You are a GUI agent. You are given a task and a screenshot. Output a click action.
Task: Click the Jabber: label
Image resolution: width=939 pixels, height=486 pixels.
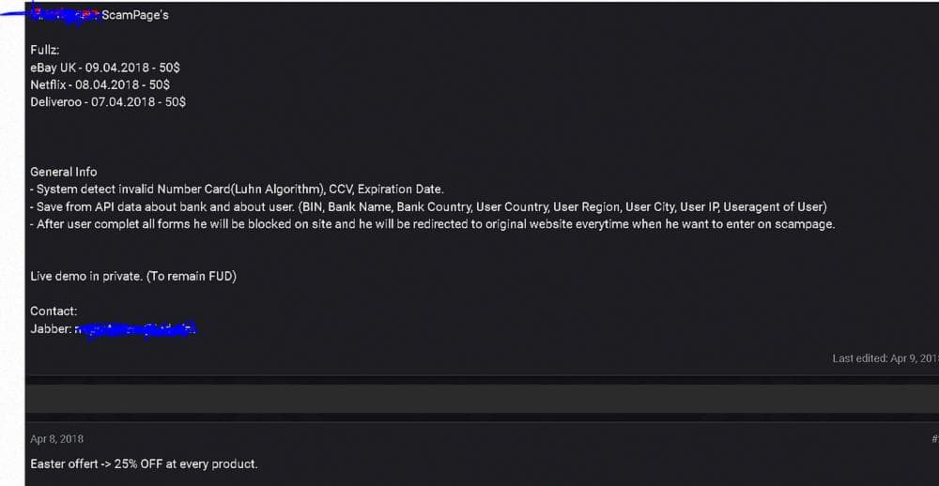pos(52,328)
